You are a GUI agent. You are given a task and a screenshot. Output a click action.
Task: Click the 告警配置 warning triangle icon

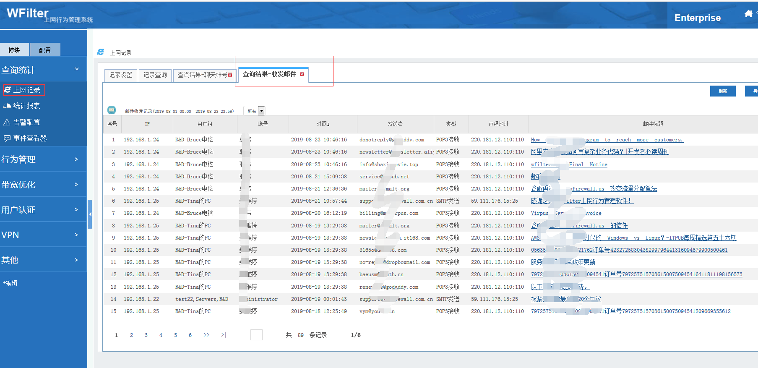[7, 122]
